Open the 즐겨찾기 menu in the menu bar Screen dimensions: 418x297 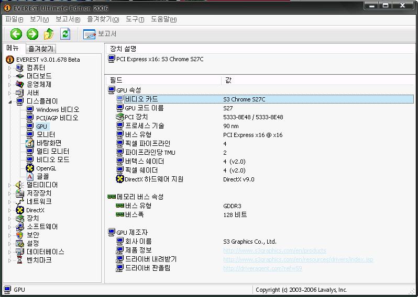(103, 19)
